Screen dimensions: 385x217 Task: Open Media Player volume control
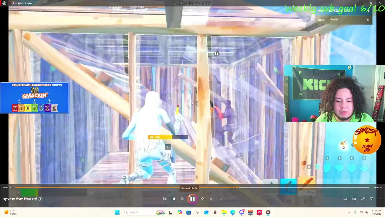point(354,199)
